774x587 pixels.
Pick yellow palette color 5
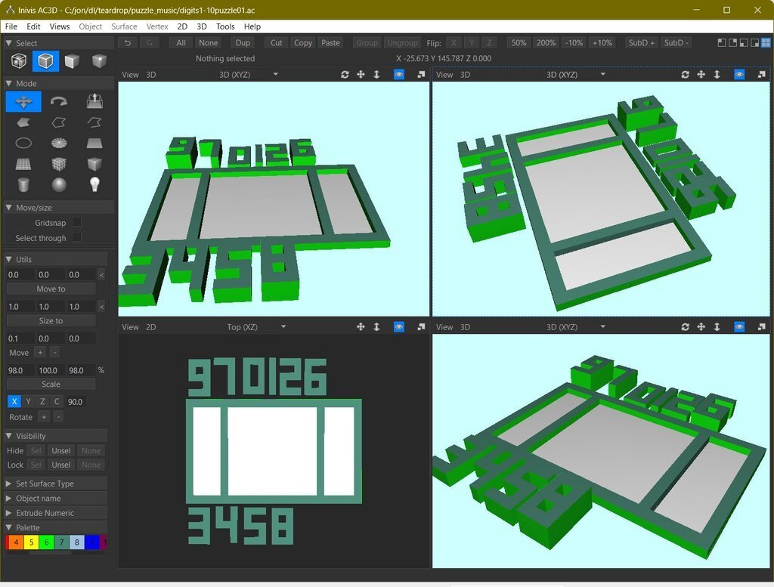coord(30,542)
